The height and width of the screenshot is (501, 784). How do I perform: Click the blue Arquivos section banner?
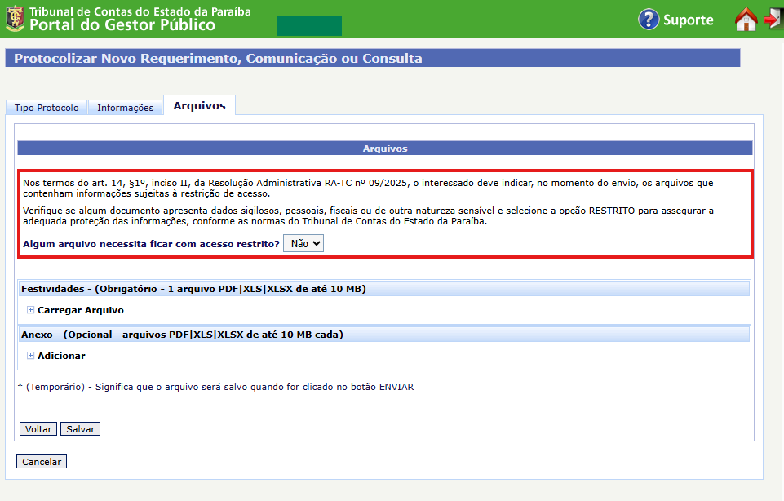click(x=385, y=149)
